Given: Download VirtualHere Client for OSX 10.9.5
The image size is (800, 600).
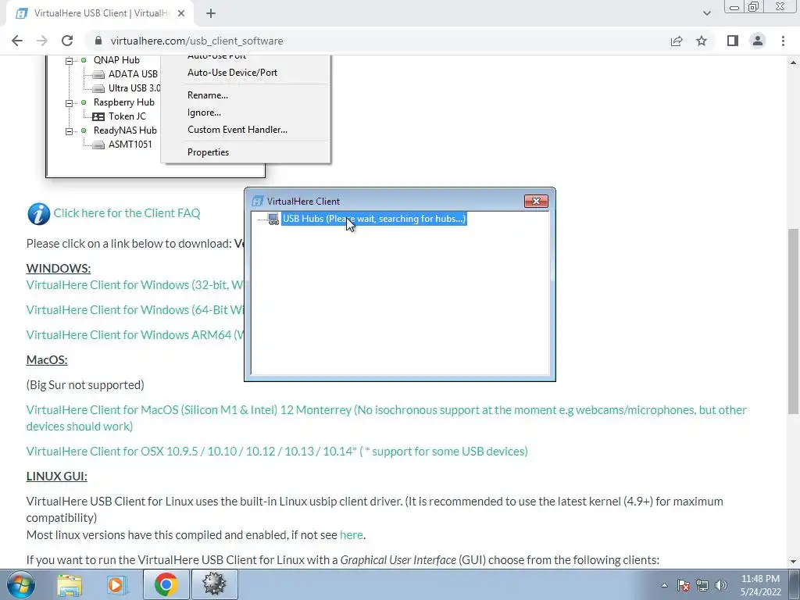Looking at the screenshot, I should 277,452.
